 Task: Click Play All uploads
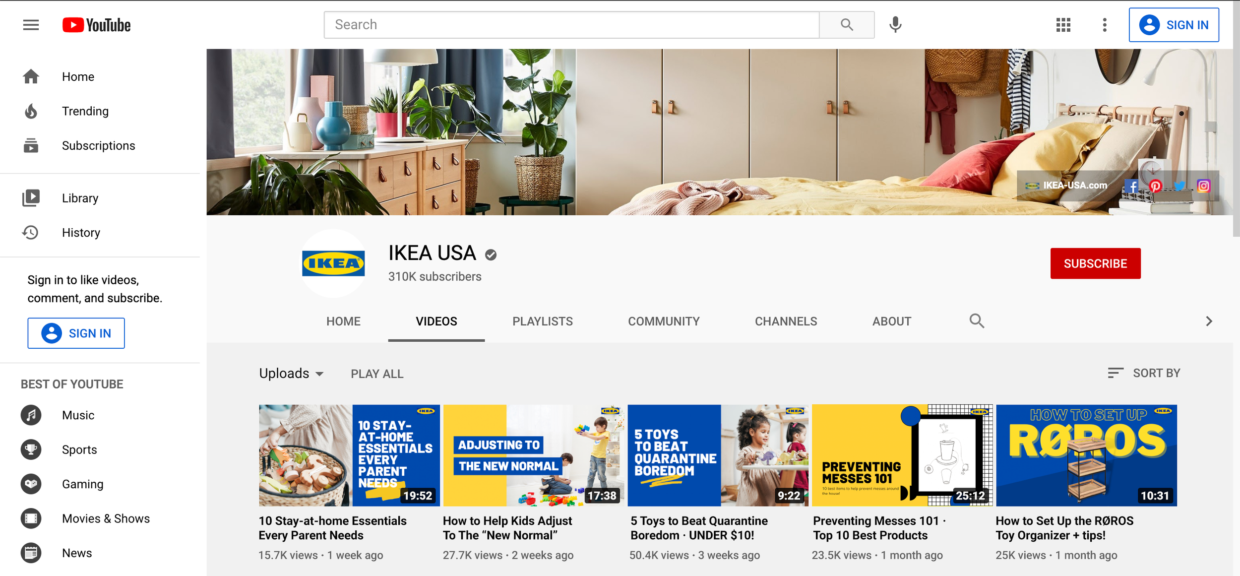click(377, 374)
